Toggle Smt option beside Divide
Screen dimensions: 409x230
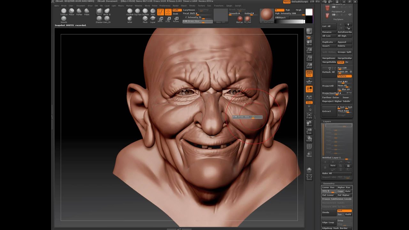[344, 211]
